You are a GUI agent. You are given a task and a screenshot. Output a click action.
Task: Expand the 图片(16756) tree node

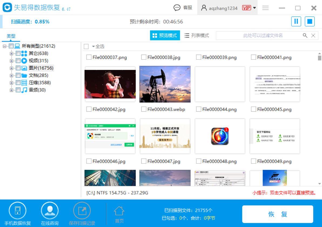pos(12,68)
